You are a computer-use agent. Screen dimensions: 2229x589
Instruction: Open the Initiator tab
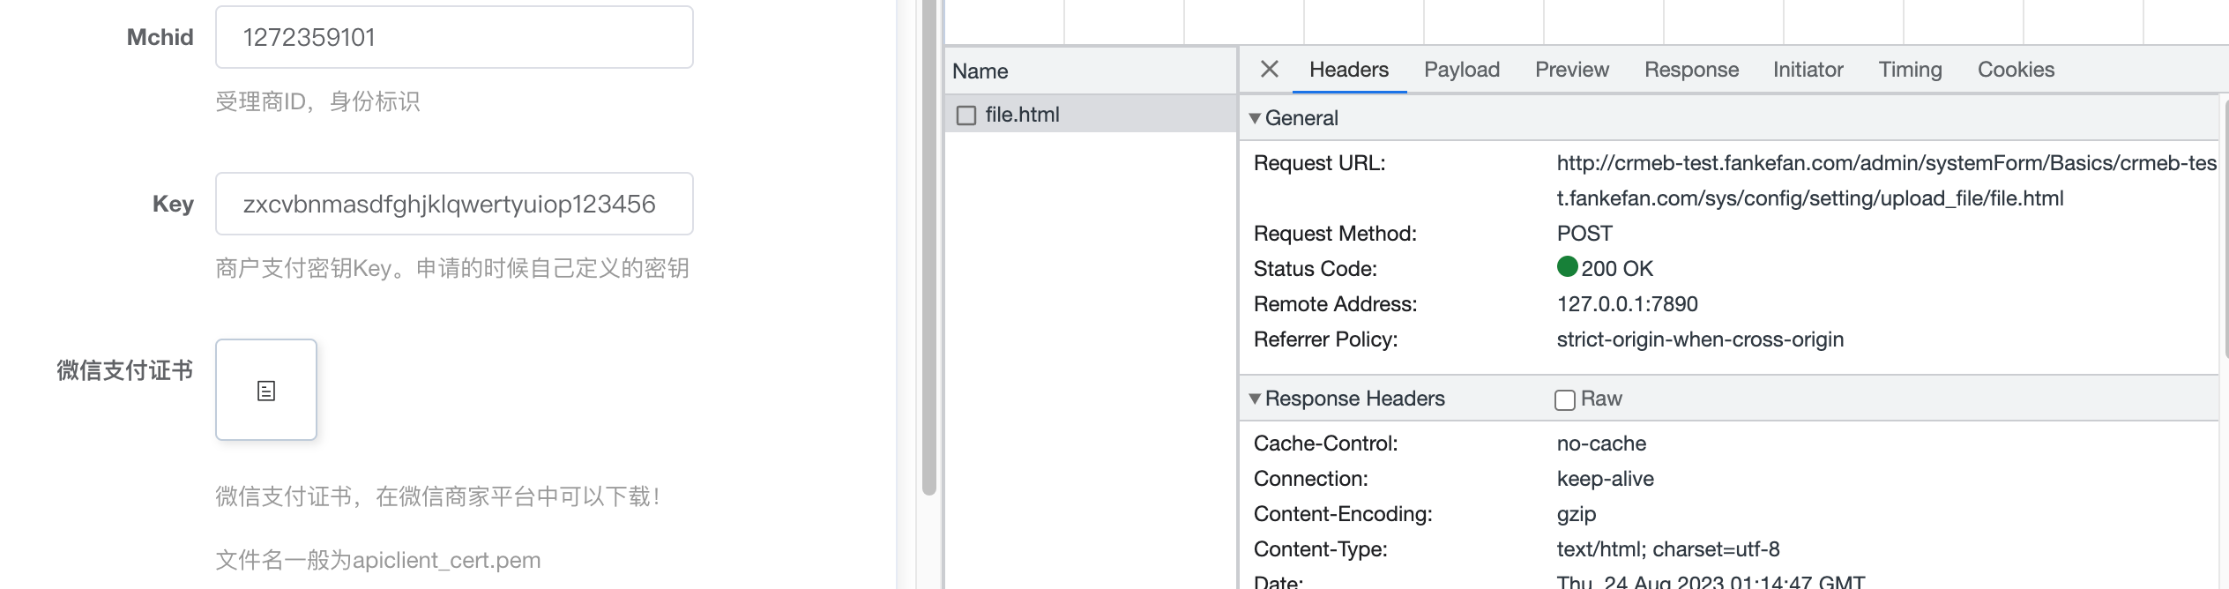[1808, 70]
